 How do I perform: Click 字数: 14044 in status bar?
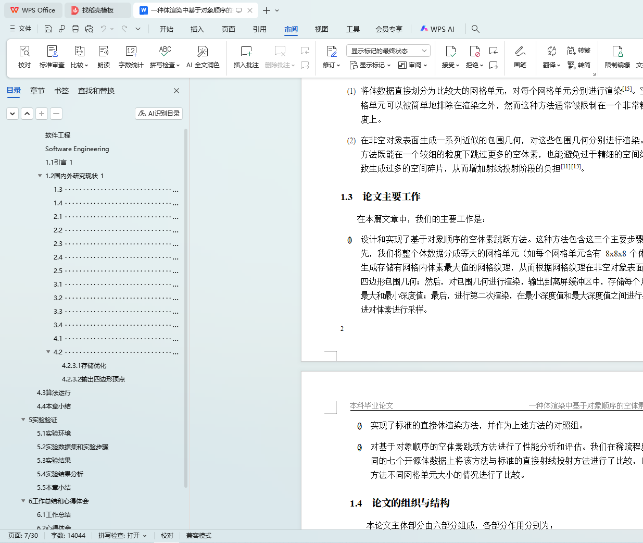(x=68, y=536)
